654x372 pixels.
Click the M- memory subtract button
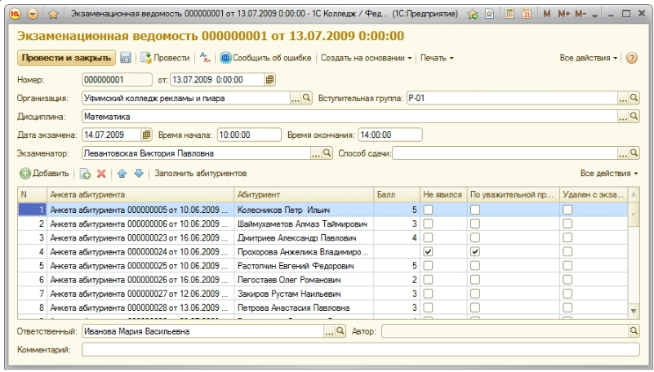coord(581,14)
